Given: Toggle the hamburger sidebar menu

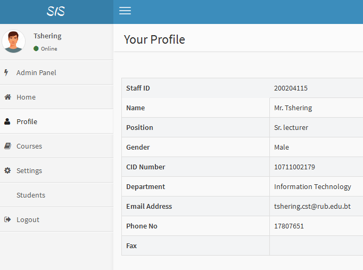Looking at the screenshot, I should 125,11.
